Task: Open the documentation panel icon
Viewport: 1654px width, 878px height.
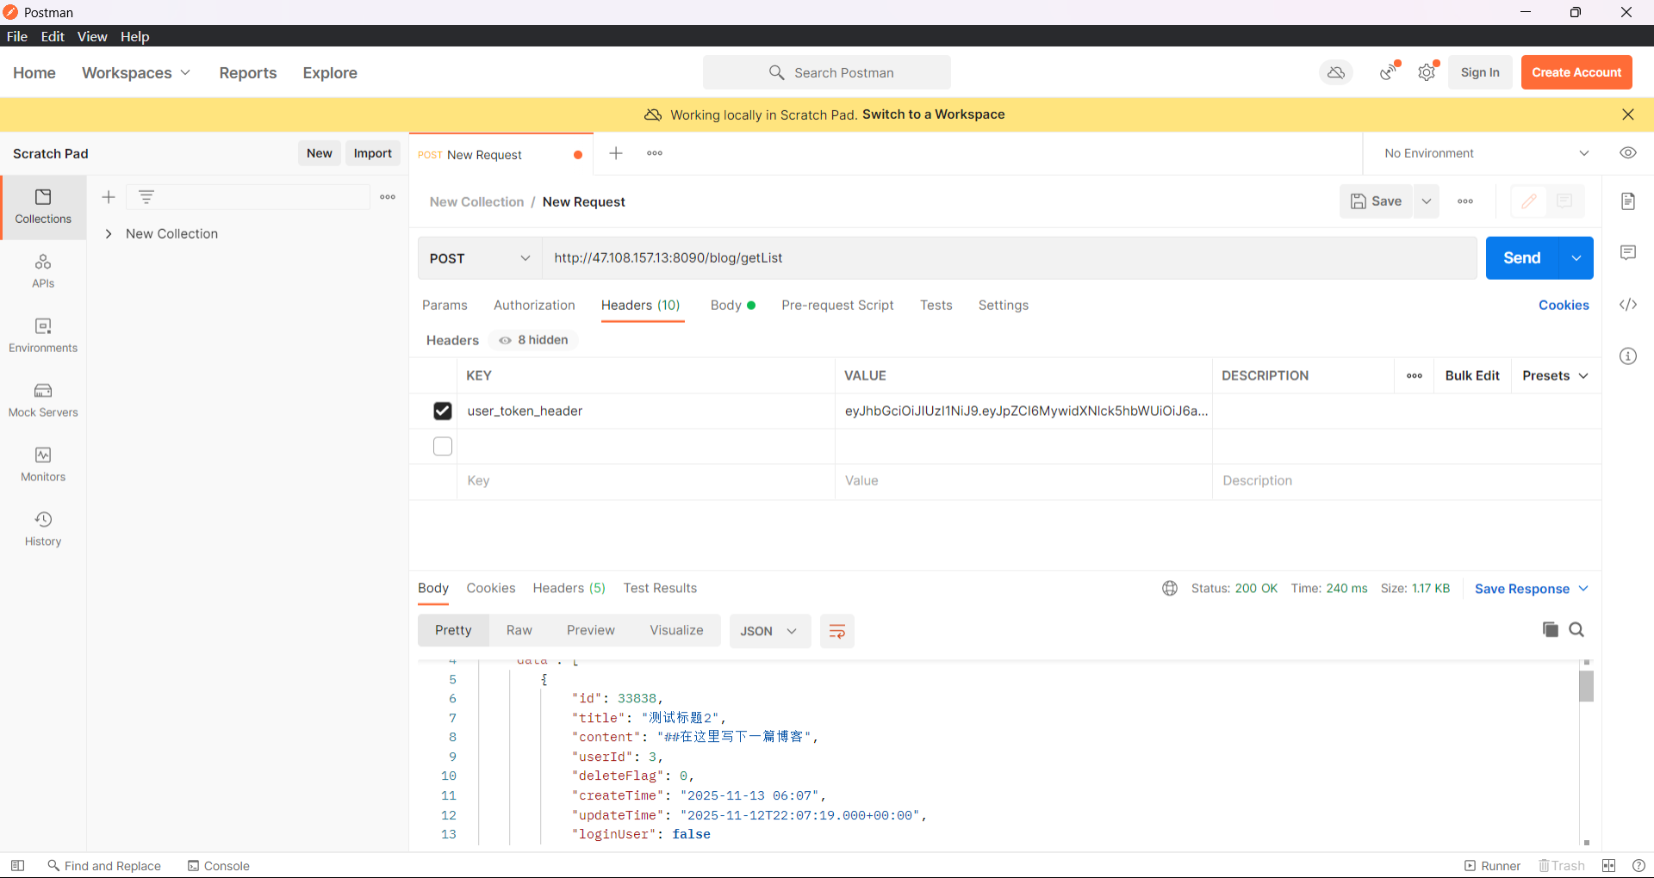Action: point(1628,201)
